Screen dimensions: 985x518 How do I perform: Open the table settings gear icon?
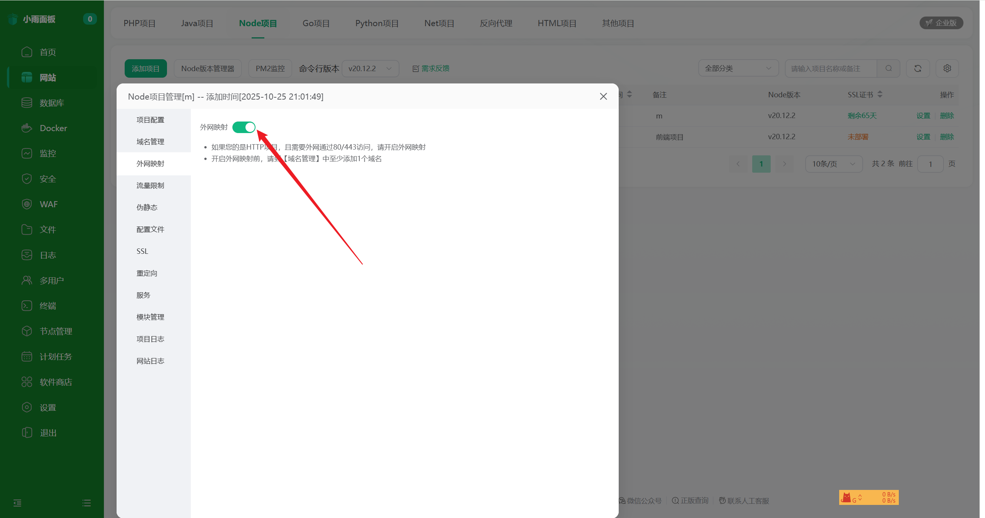point(947,68)
